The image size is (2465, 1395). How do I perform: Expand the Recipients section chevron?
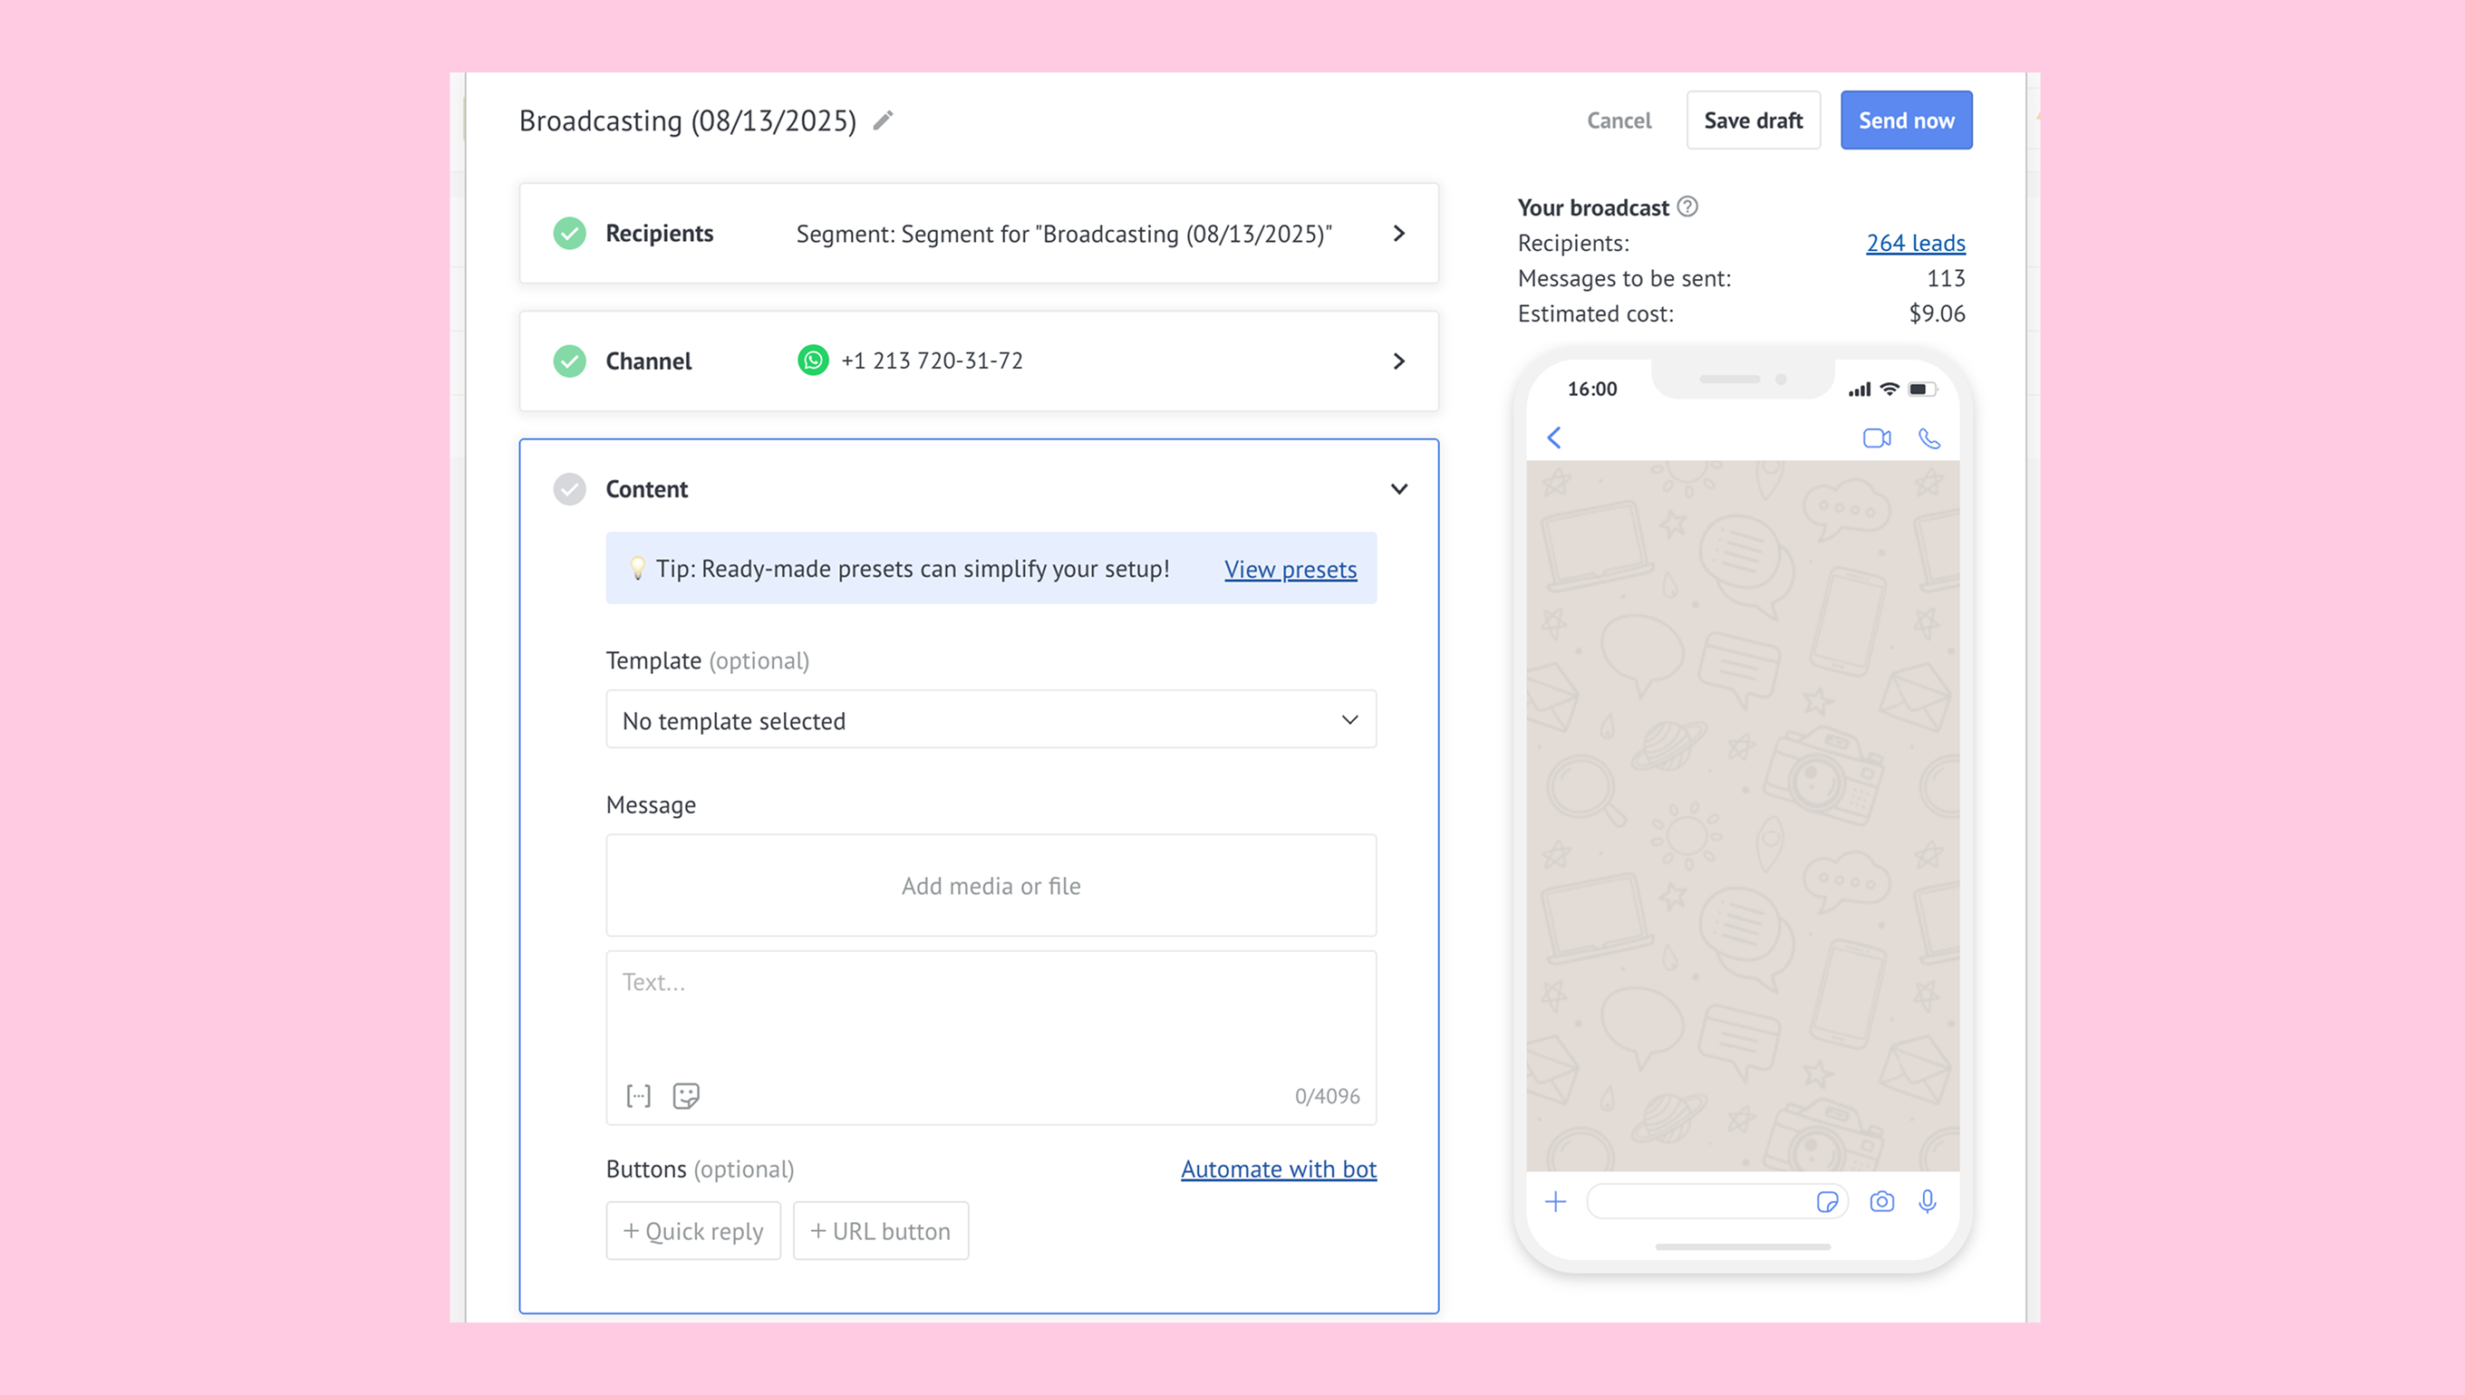click(1398, 233)
